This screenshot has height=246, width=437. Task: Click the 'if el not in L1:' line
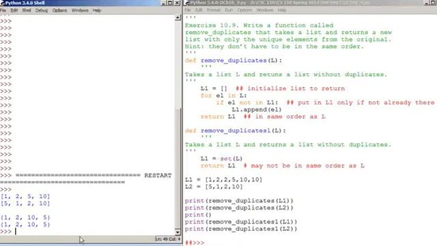coord(325,102)
